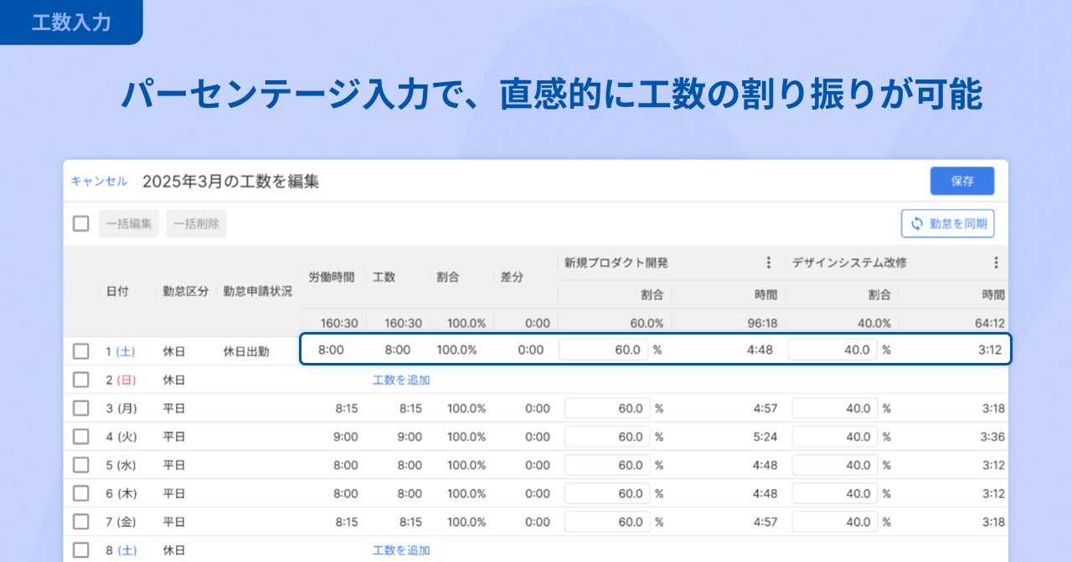Toggle the select-all checkbox beside 一括編集

[x=80, y=223]
